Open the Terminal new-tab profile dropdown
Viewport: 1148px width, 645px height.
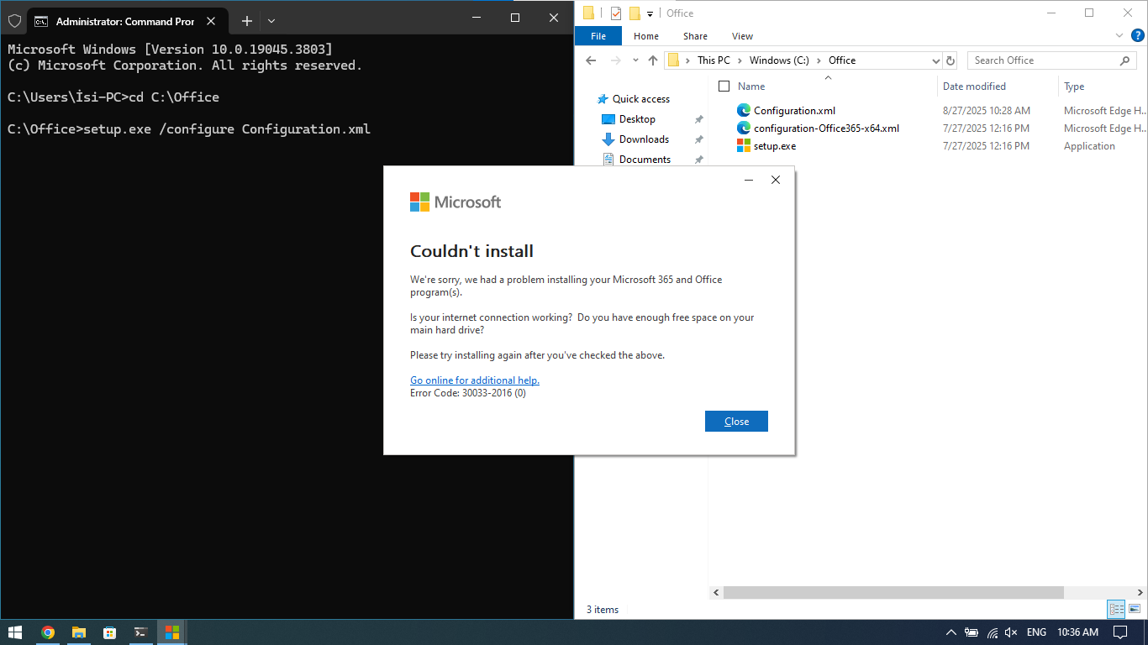pyautogui.click(x=271, y=21)
